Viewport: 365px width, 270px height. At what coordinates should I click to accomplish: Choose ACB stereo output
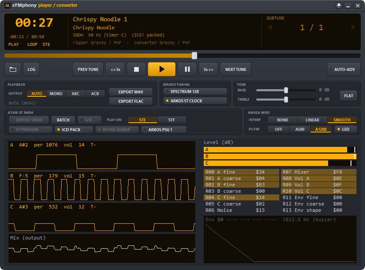click(95, 93)
